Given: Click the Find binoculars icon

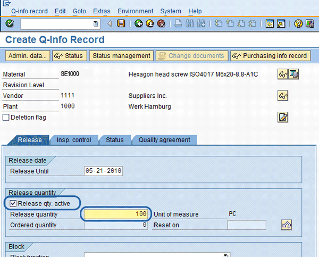Looking at the screenshot, I should coord(190,23).
